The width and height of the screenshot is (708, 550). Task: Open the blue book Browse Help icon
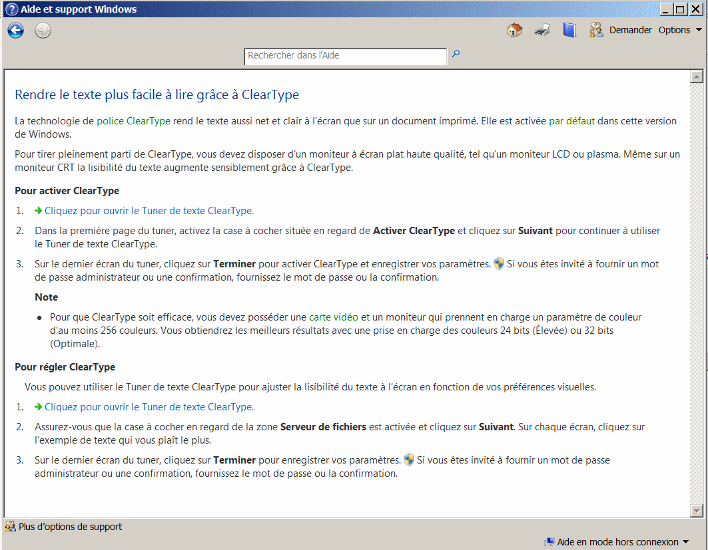pos(569,30)
